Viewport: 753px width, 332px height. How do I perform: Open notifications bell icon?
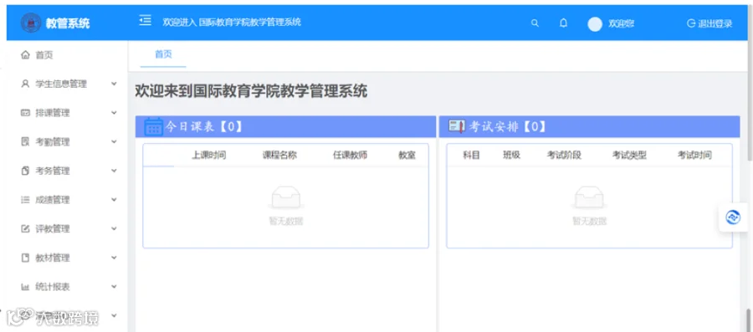click(x=563, y=23)
